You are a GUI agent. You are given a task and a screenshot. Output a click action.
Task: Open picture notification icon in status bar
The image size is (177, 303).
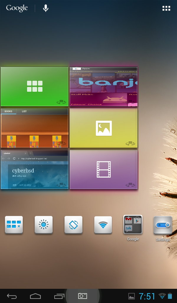point(132,296)
